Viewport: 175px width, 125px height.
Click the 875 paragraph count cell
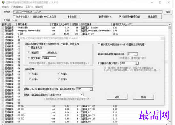click(x=76, y=34)
